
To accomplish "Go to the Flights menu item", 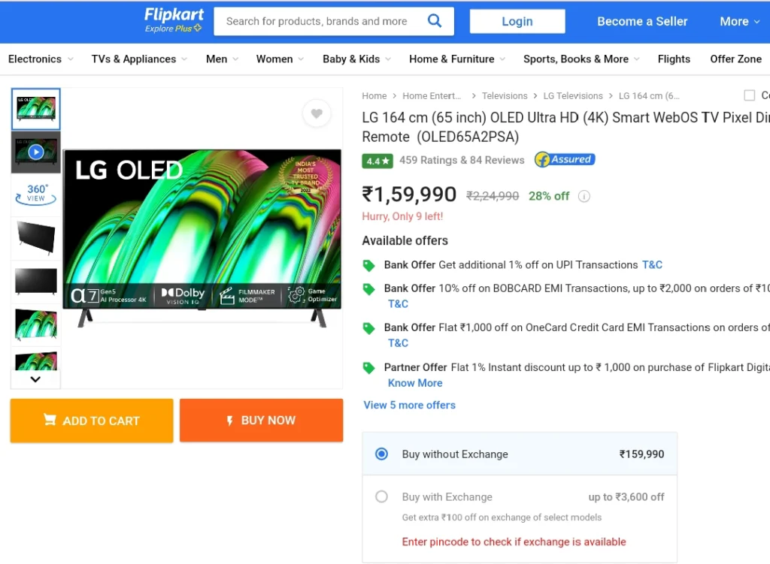I will (674, 59).
